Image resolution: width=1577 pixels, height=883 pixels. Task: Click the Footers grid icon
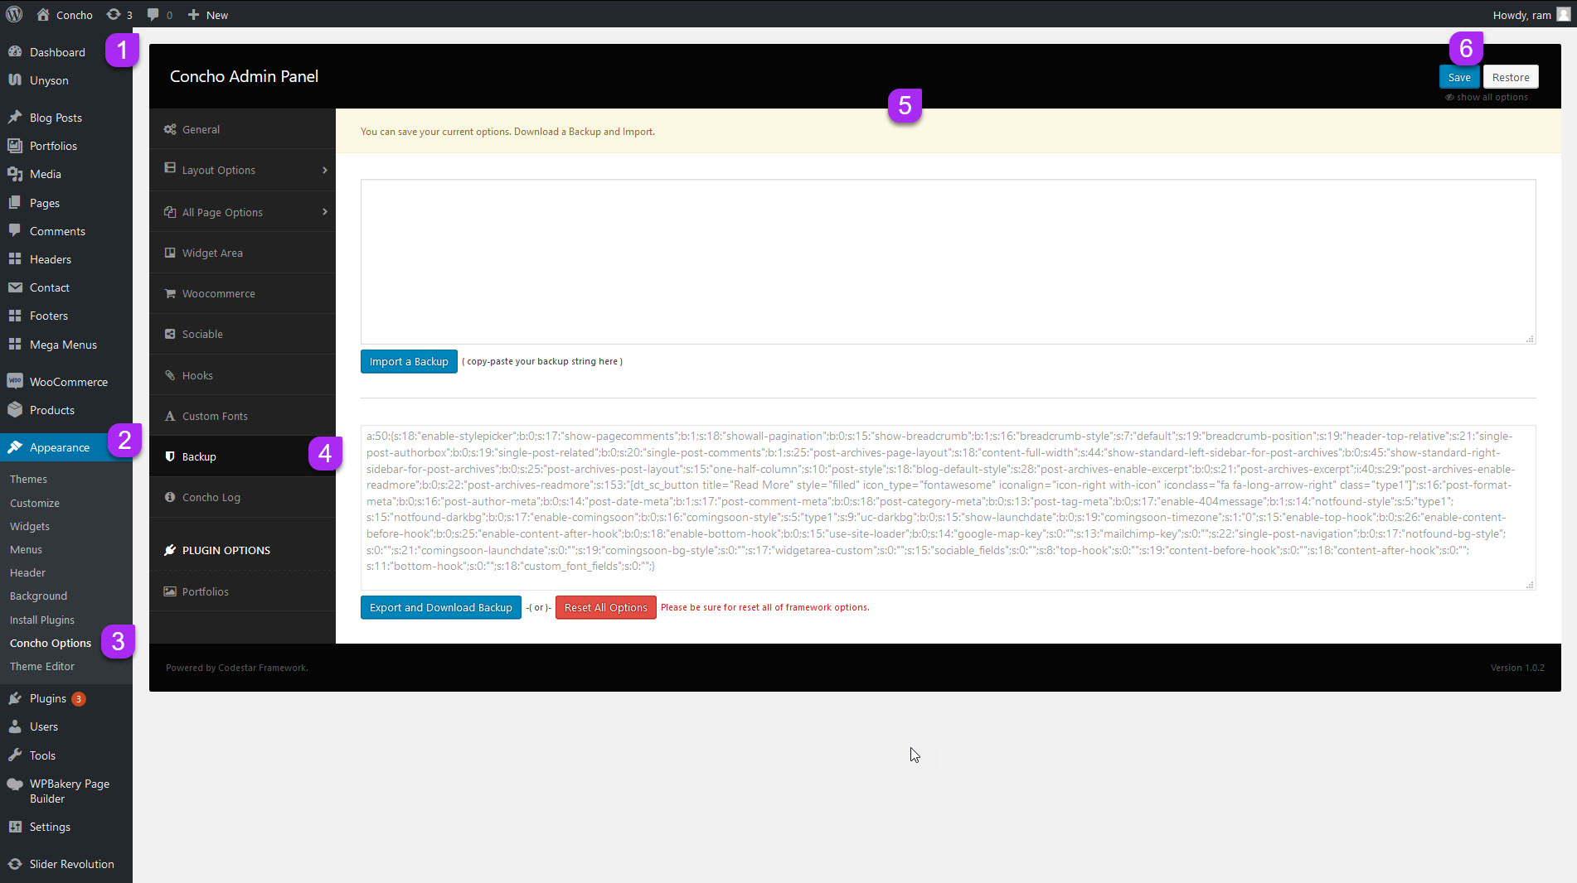[x=15, y=315]
